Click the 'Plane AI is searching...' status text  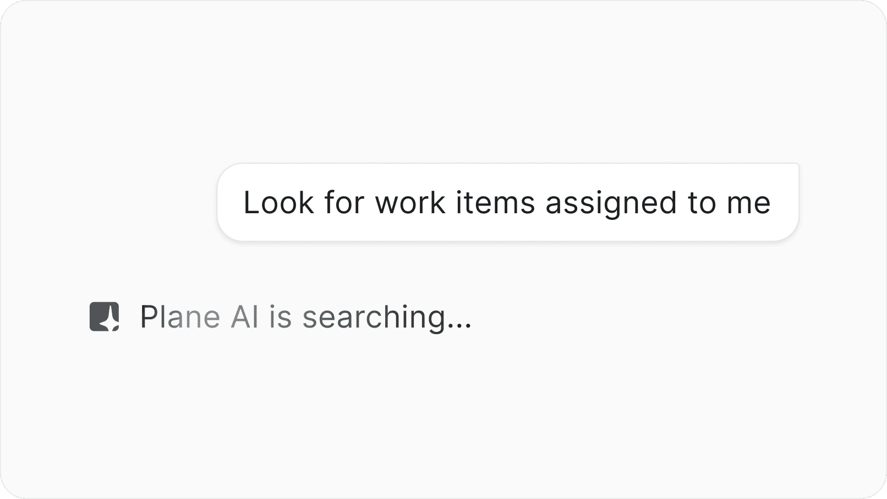pyautogui.click(x=306, y=317)
